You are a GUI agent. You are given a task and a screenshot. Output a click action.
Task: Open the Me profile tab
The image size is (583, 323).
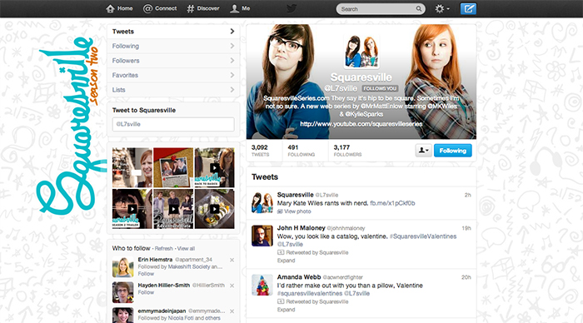click(240, 8)
